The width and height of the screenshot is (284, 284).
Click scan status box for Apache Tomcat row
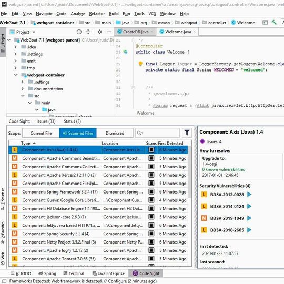point(151,259)
